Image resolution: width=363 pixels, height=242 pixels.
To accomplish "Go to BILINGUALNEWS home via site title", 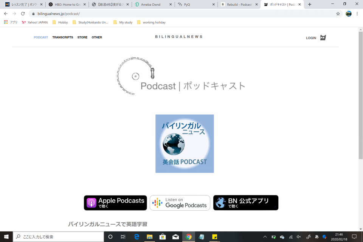I will pos(179,37).
